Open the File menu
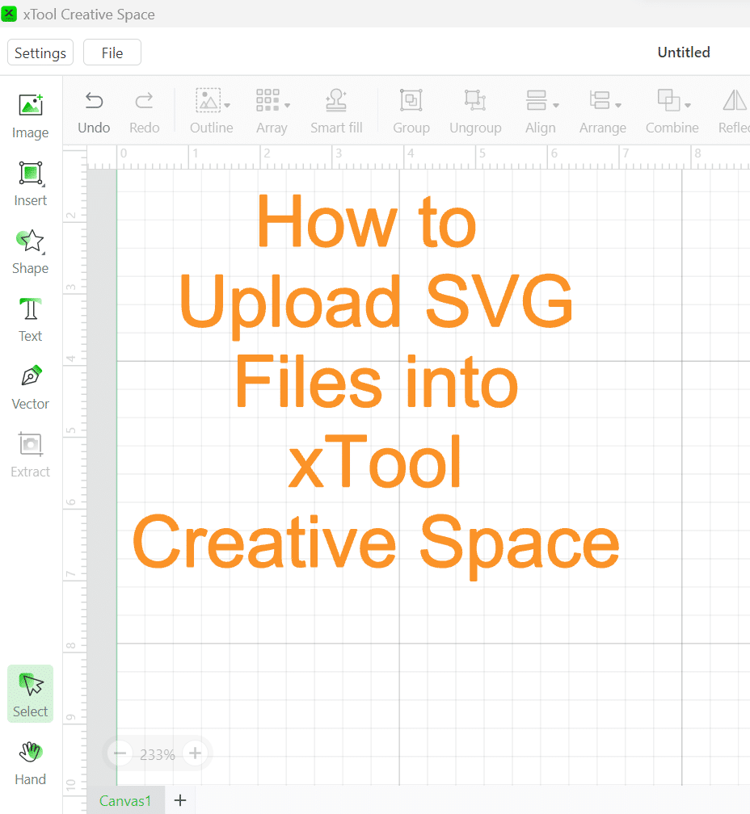 coord(112,52)
